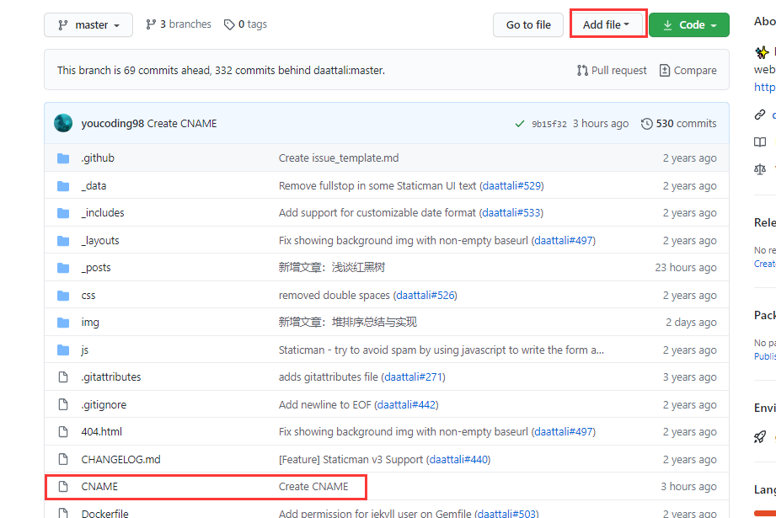
Task: Click the Compare icon
Action: (665, 70)
